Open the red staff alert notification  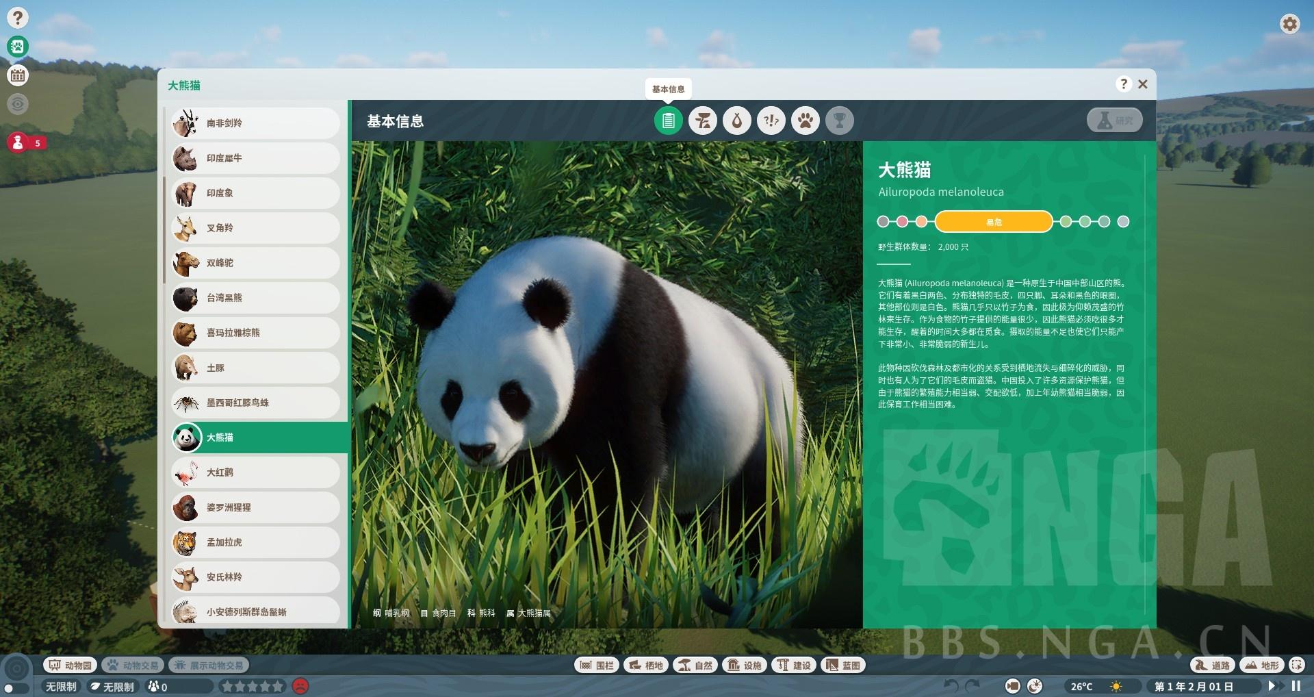coord(26,142)
